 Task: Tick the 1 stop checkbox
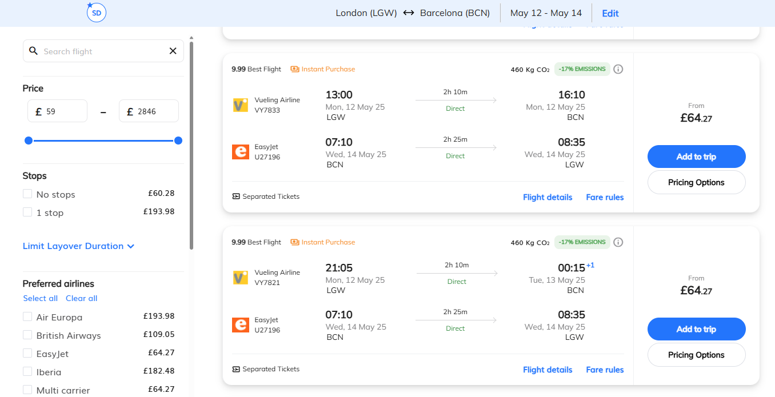pyautogui.click(x=27, y=212)
